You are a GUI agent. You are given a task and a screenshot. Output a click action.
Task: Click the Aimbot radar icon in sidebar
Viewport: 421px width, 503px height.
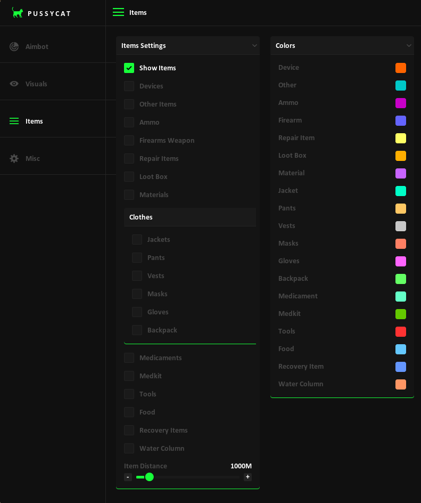pyautogui.click(x=14, y=47)
